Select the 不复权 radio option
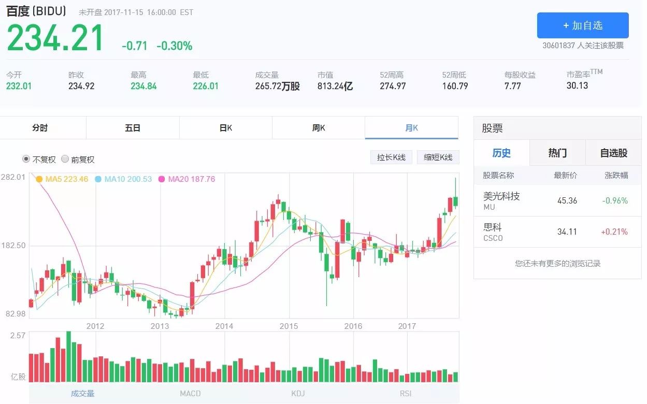 point(26,159)
